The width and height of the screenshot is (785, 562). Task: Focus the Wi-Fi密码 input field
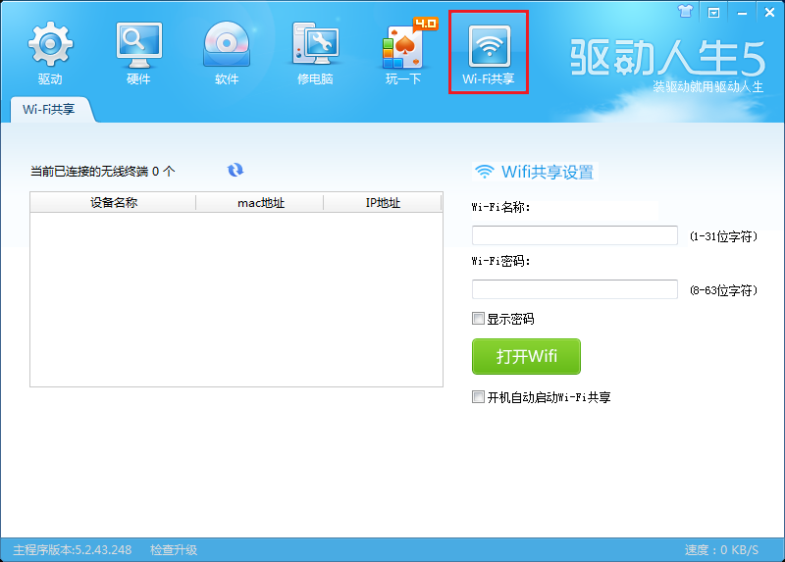(575, 289)
